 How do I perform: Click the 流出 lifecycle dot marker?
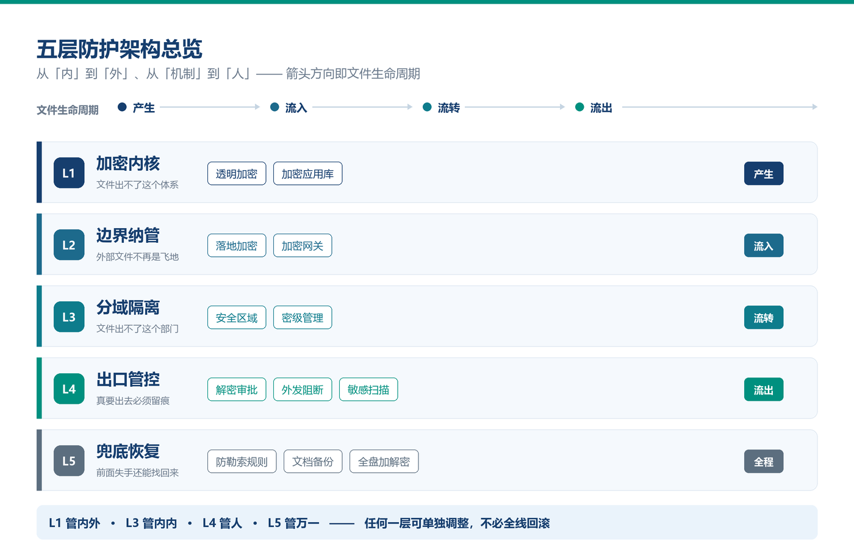[579, 107]
